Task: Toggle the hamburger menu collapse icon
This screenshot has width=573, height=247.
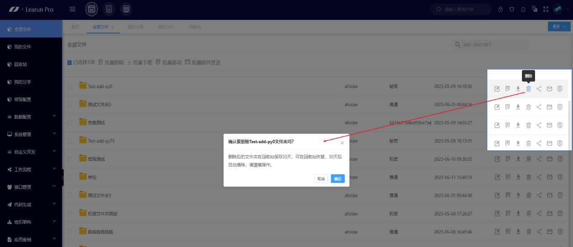Action: [x=73, y=9]
